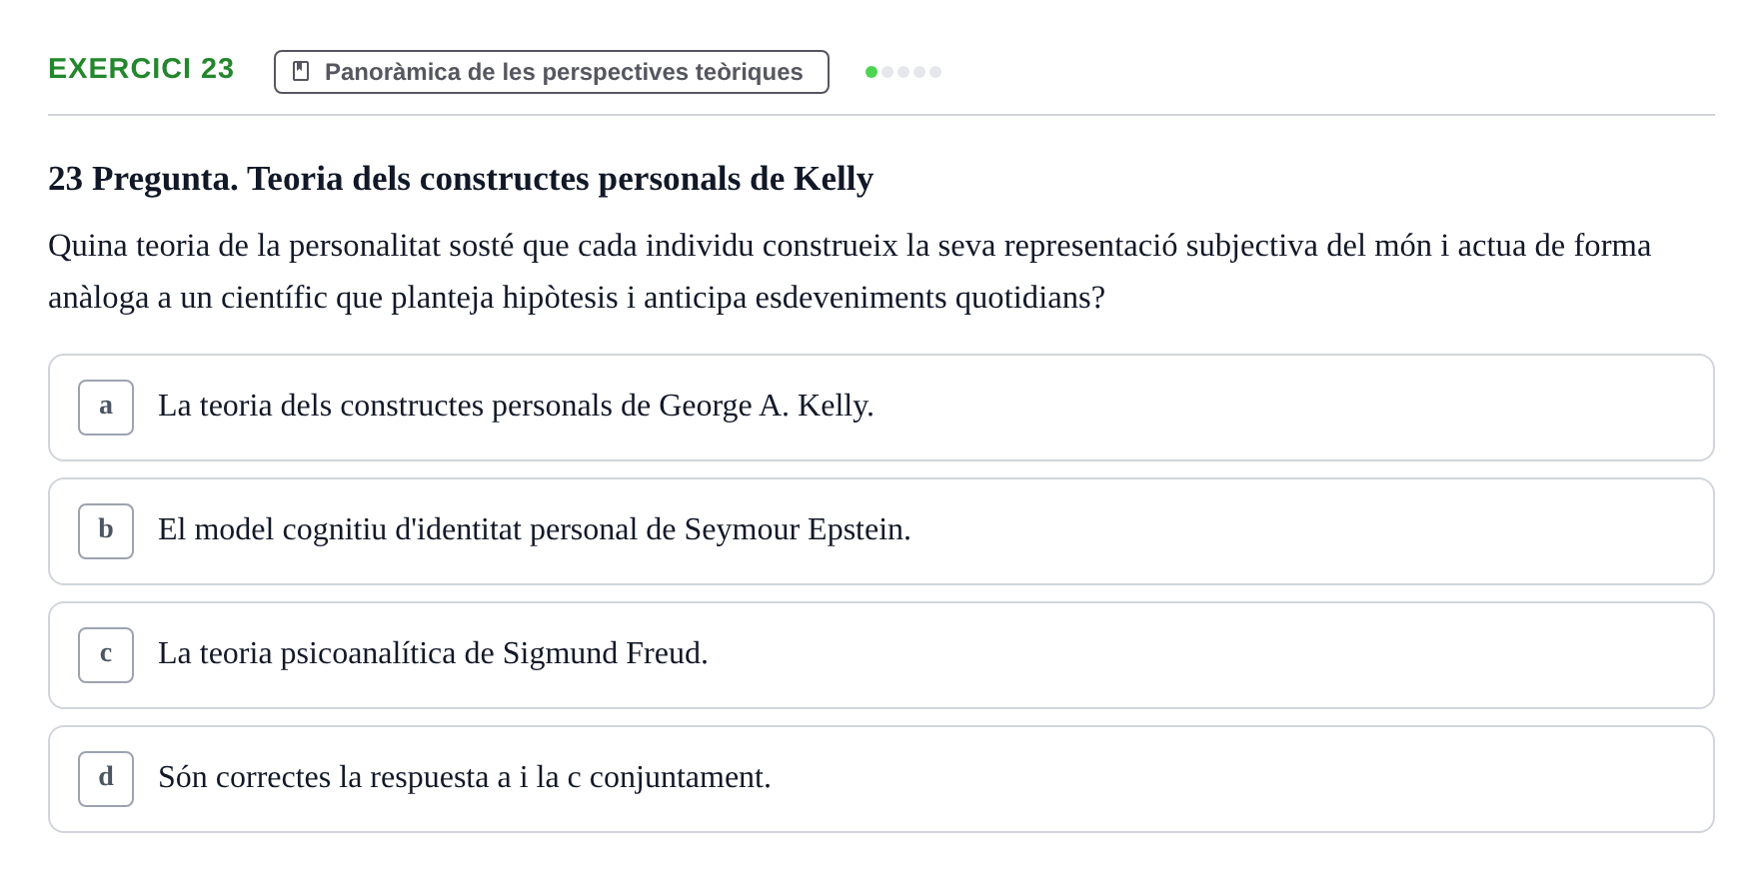This screenshot has height=881, width=1763.
Task: Click the second progress dot
Action: click(887, 72)
